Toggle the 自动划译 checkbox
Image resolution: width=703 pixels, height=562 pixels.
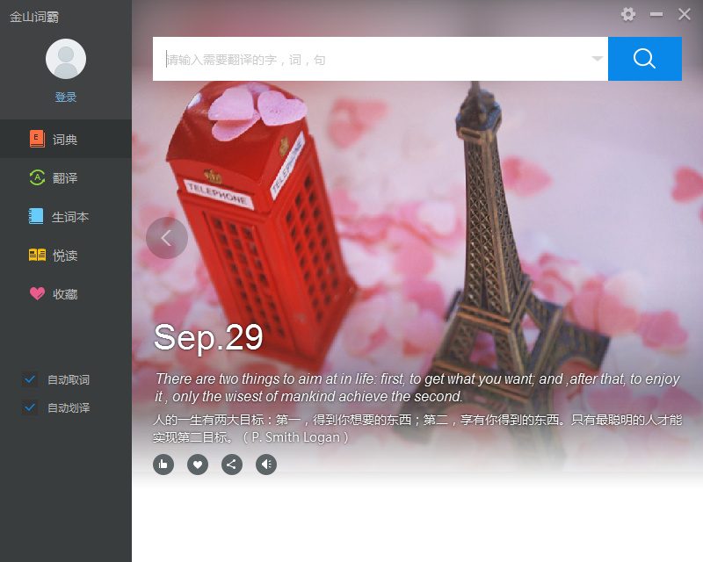(31, 407)
